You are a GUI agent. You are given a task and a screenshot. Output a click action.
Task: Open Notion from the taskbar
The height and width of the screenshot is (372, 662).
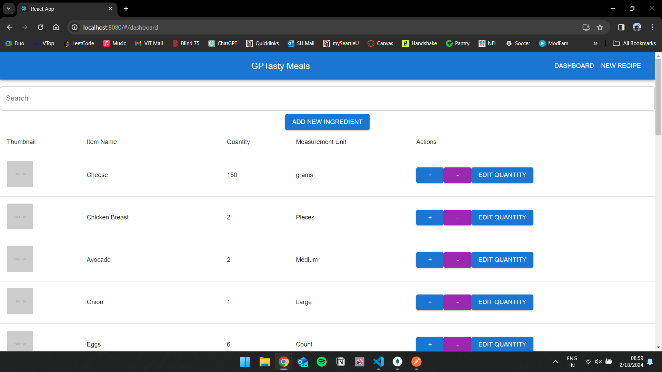pyautogui.click(x=341, y=362)
